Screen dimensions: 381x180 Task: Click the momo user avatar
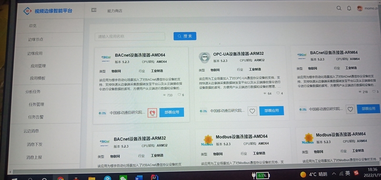360,8
